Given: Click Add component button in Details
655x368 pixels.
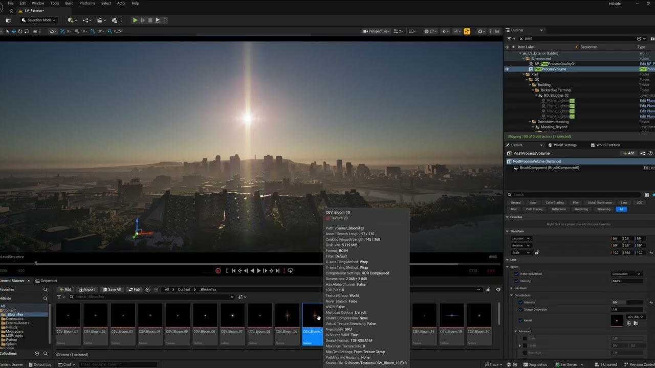Looking at the screenshot, I should point(628,153).
